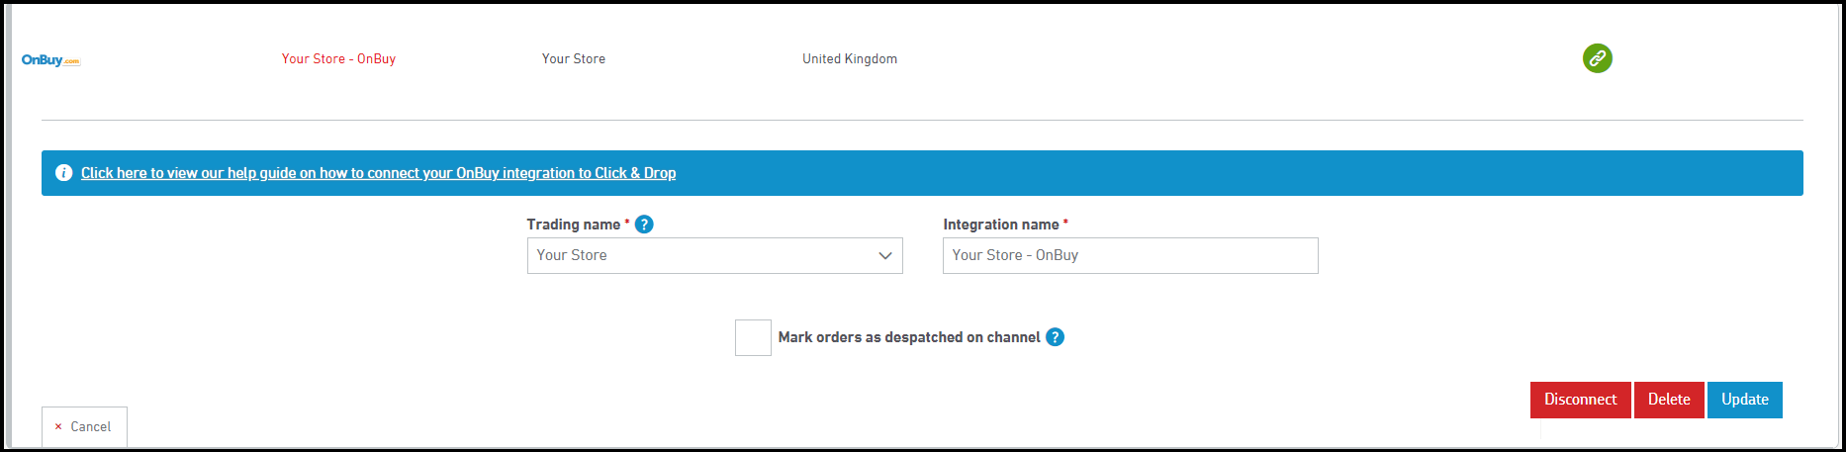
Task: Click the 'Trading name' field label
Action: point(574,225)
